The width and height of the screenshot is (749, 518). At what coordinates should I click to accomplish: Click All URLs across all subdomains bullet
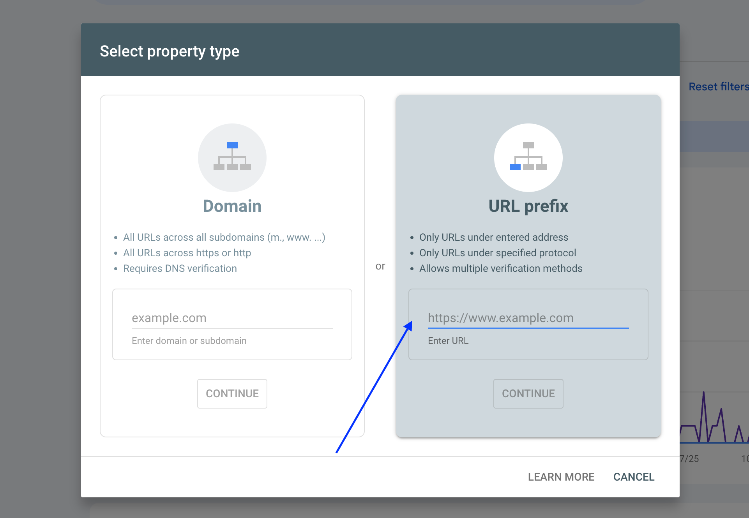click(x=224, y=237)
